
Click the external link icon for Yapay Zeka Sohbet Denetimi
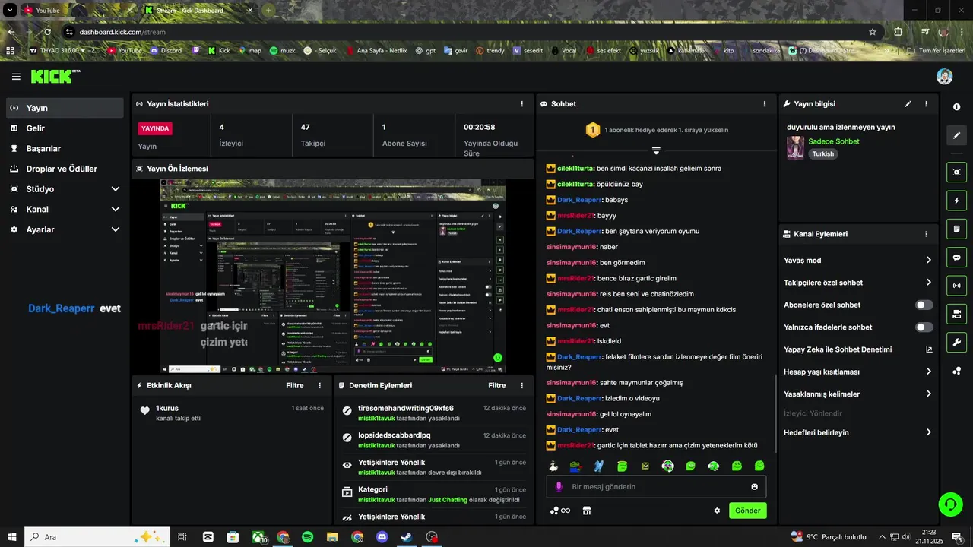pos(928,349)
